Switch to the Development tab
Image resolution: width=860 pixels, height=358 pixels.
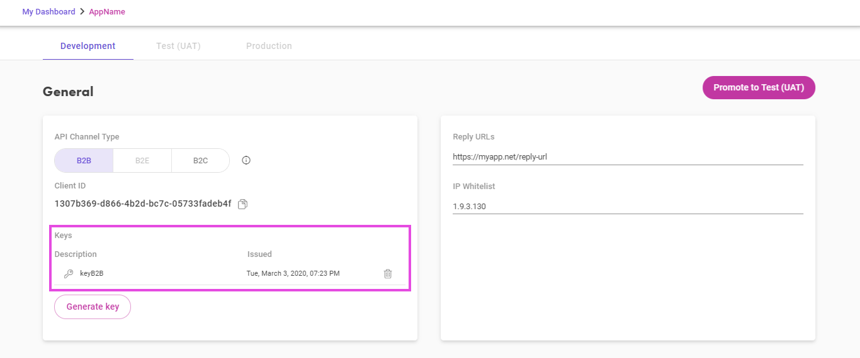(88, 46)
